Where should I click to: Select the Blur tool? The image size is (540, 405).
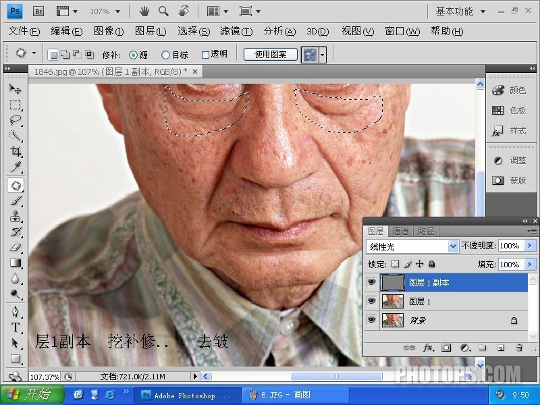(15, 278)
